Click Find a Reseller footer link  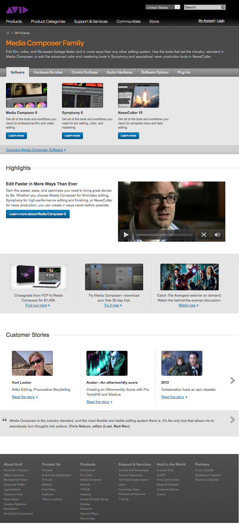pos(205,470)
